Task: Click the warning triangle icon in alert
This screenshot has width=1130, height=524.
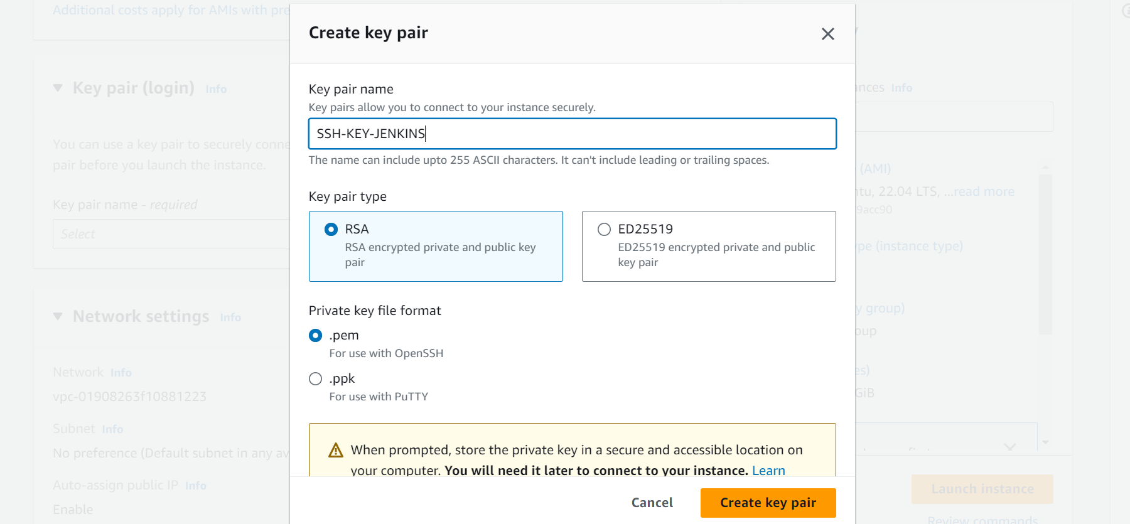Action: 336,451
